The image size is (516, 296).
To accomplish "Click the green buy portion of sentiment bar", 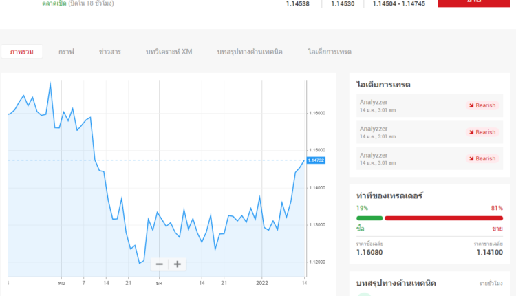I will tap(369, 218).
